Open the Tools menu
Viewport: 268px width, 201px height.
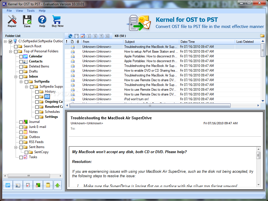(x=31, y=11)
